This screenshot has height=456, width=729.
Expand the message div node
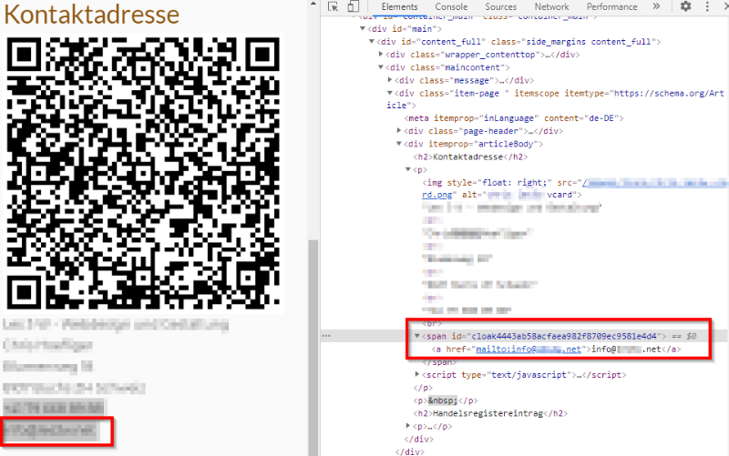(x=390, y=80)
